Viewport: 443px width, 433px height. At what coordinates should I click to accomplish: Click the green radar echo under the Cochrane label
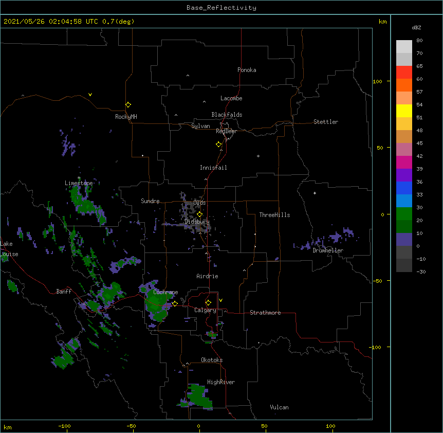point(157,305)
